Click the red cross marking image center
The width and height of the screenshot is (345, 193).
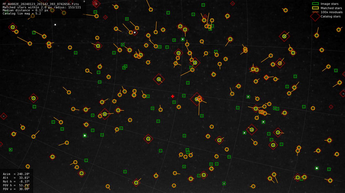coord(173,96)
